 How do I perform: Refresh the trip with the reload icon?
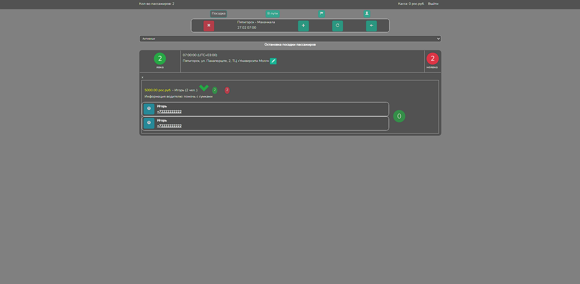point(337,26)
